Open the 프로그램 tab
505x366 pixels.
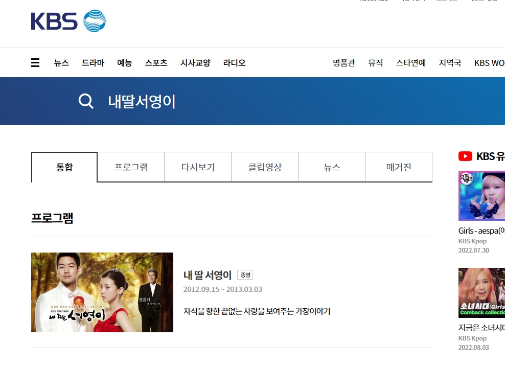pyautogui.click(x=130, y=167)
